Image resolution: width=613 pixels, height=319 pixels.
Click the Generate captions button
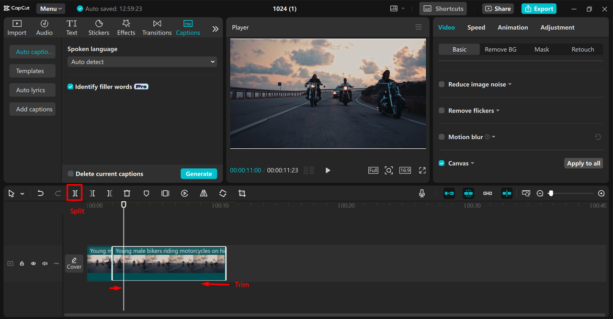[x=199, y=174]
